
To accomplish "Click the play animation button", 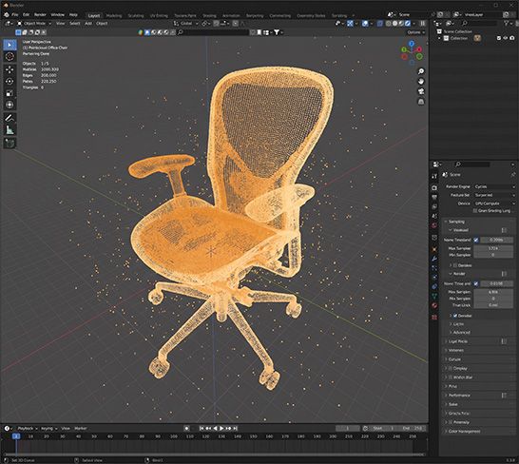I will pyautogui.click(x=221, y=428).
